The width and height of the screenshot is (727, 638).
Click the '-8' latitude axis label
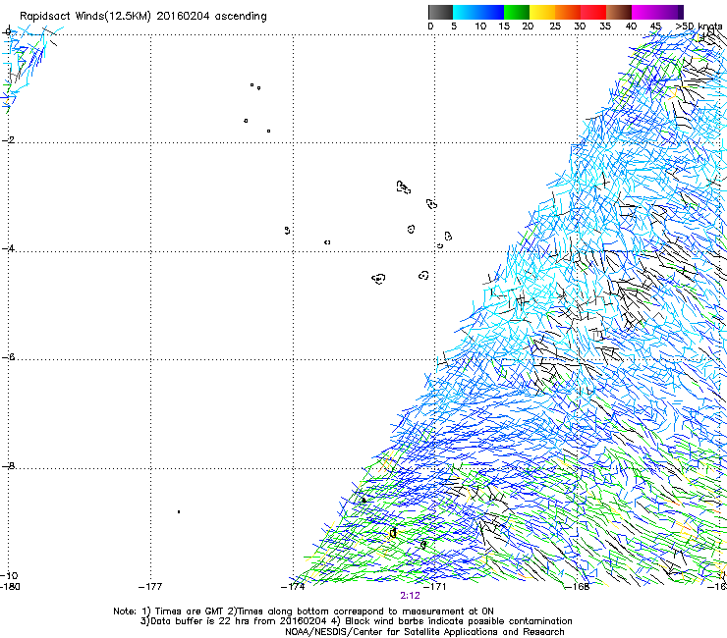pyautogui.click(x=8, y=465)
